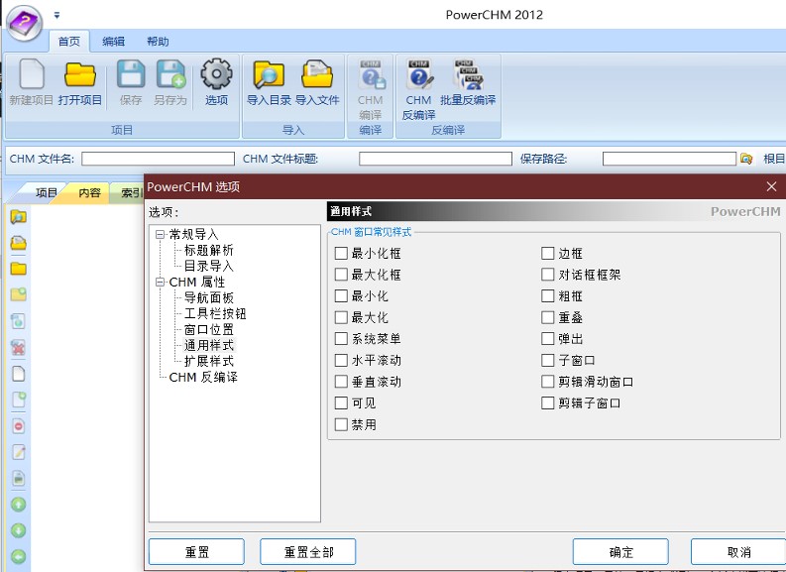The width and height of the screenshot is (786, 572).
Task: Collapse the CHM 属性 tree node
Action: click(x=160, y=283)
